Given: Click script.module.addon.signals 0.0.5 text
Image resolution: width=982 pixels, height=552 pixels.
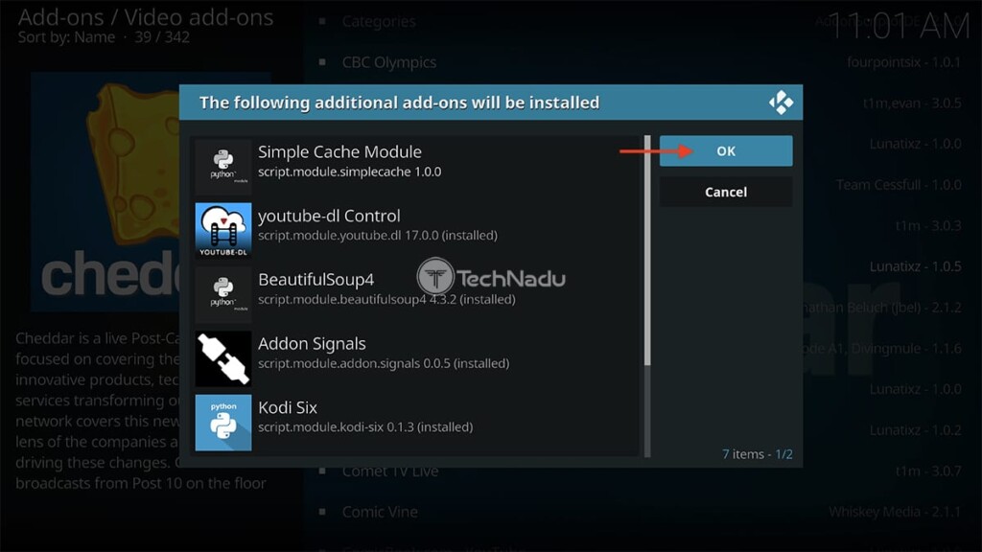Looking at the screenshot, I should tap(384, 363).
